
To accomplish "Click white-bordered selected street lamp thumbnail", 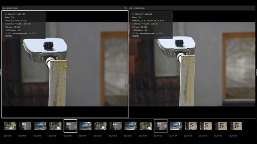I will (x=71, y=126).
